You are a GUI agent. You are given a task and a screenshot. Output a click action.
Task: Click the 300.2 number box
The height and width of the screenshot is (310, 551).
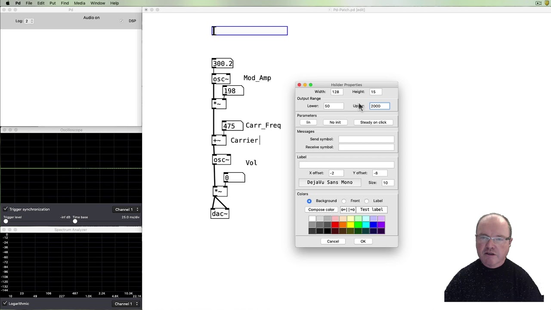[223, 63]
